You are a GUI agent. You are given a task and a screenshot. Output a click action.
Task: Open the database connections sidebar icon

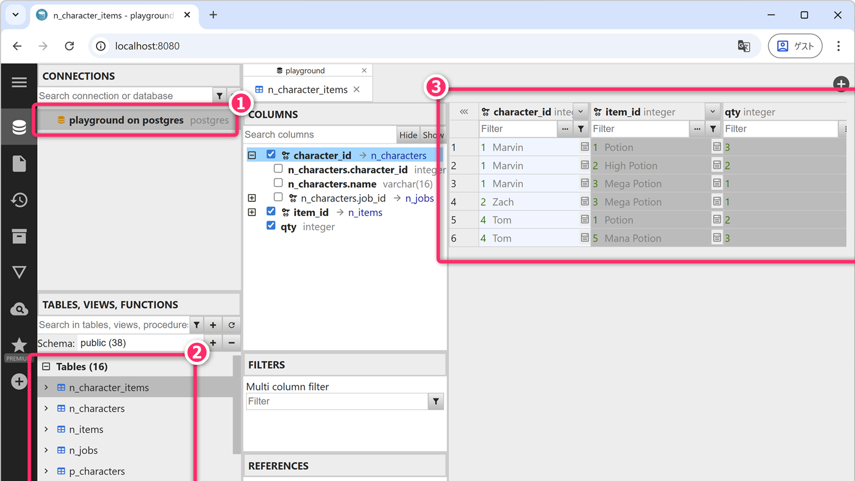pyautogui.click(x=19, y=127)
